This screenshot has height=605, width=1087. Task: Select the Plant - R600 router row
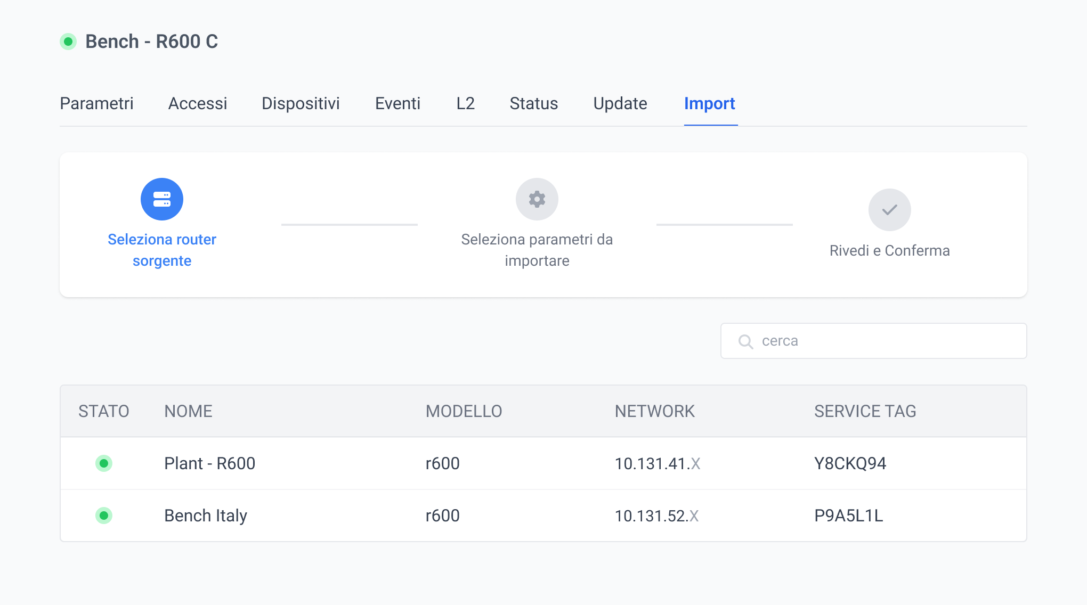pyautogui.click(x=209, y=463)
